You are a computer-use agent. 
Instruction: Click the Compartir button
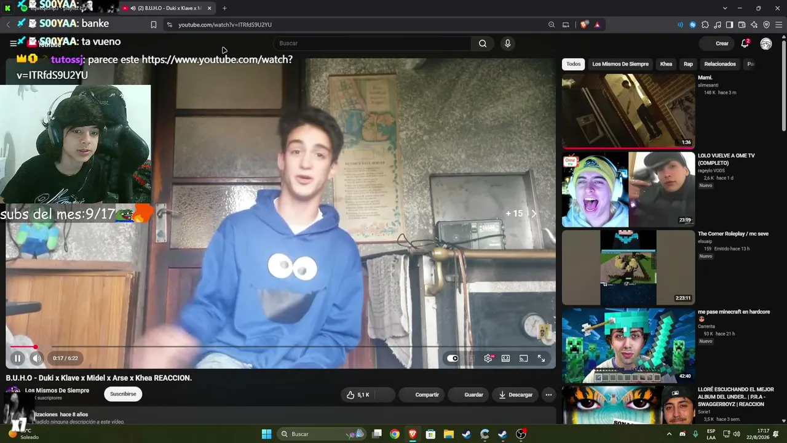point(422,394)
